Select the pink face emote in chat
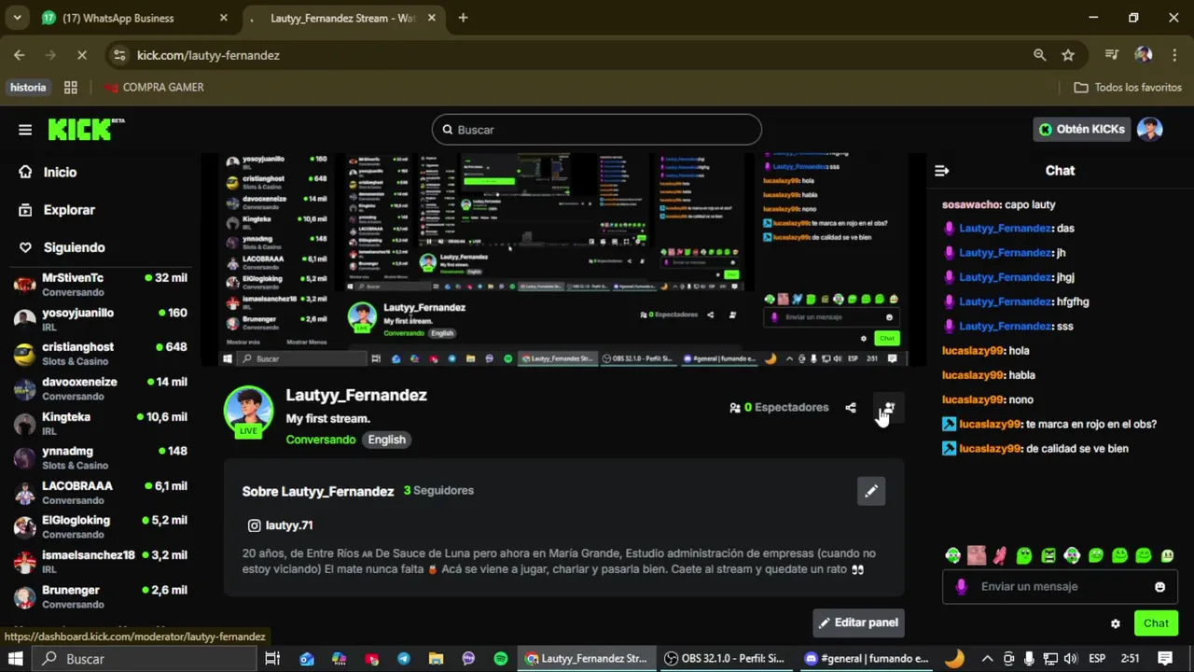 pyautogui.click(x=977, y=555)
